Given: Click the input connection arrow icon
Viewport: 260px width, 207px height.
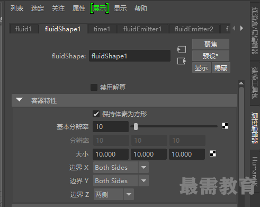Looking at the screenshot, I should tap(182, 49).
